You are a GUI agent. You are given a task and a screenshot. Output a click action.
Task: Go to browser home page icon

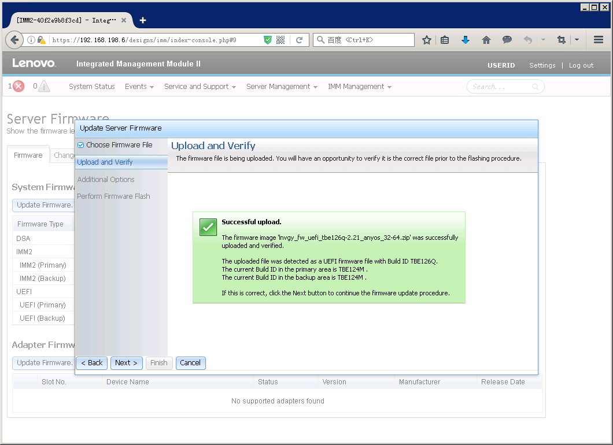click(486, 40)
